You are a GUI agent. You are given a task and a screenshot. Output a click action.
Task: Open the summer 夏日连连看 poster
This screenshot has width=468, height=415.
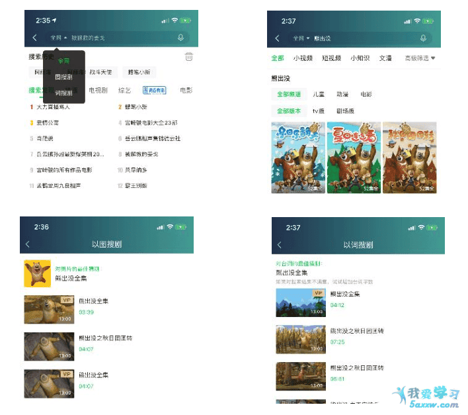coord(354,158)
